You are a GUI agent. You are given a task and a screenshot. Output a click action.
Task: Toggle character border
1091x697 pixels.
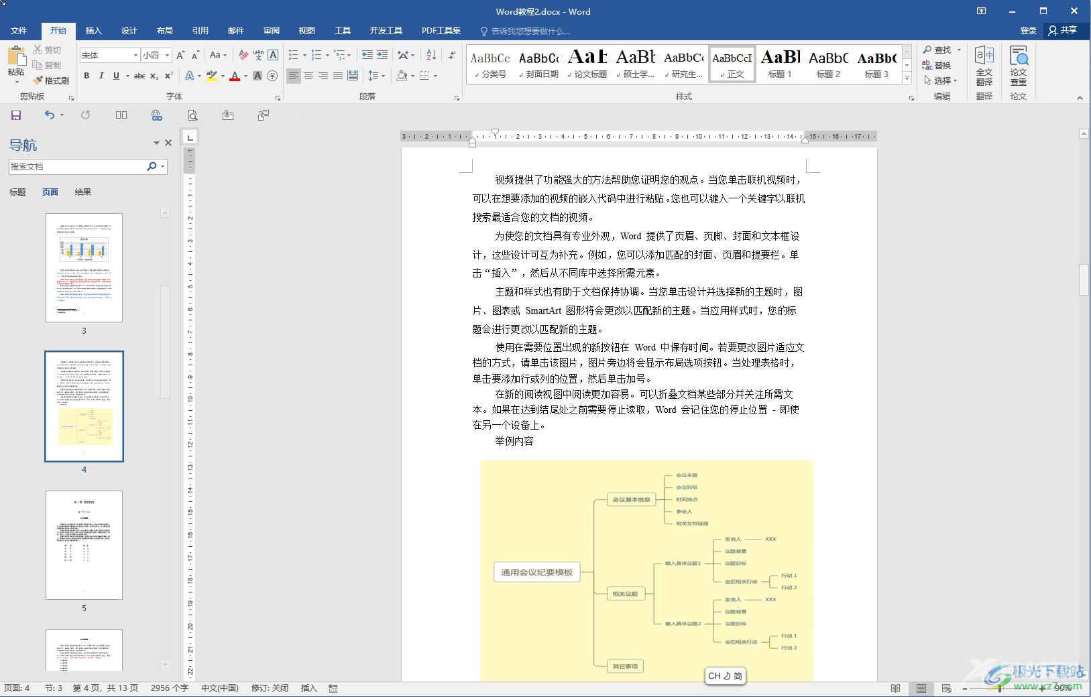(273, 55)
